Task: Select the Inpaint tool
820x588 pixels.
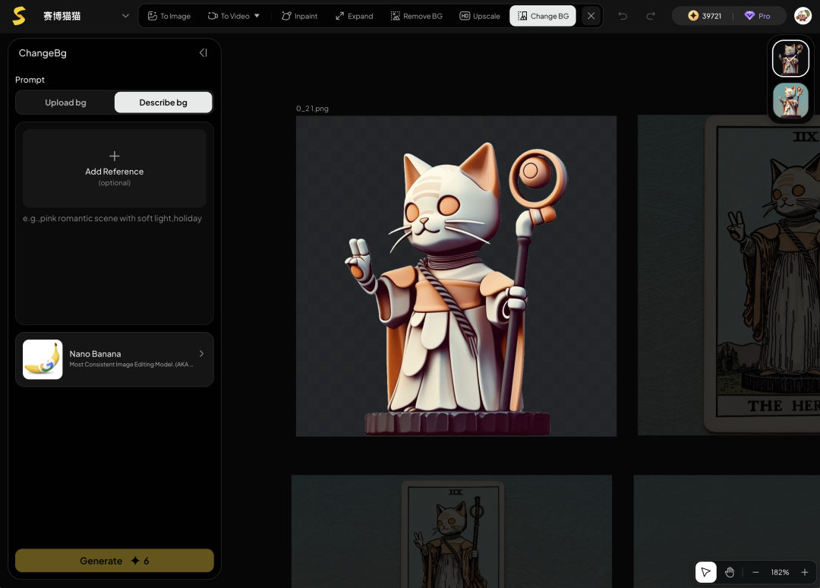Action: pos(300,16)
